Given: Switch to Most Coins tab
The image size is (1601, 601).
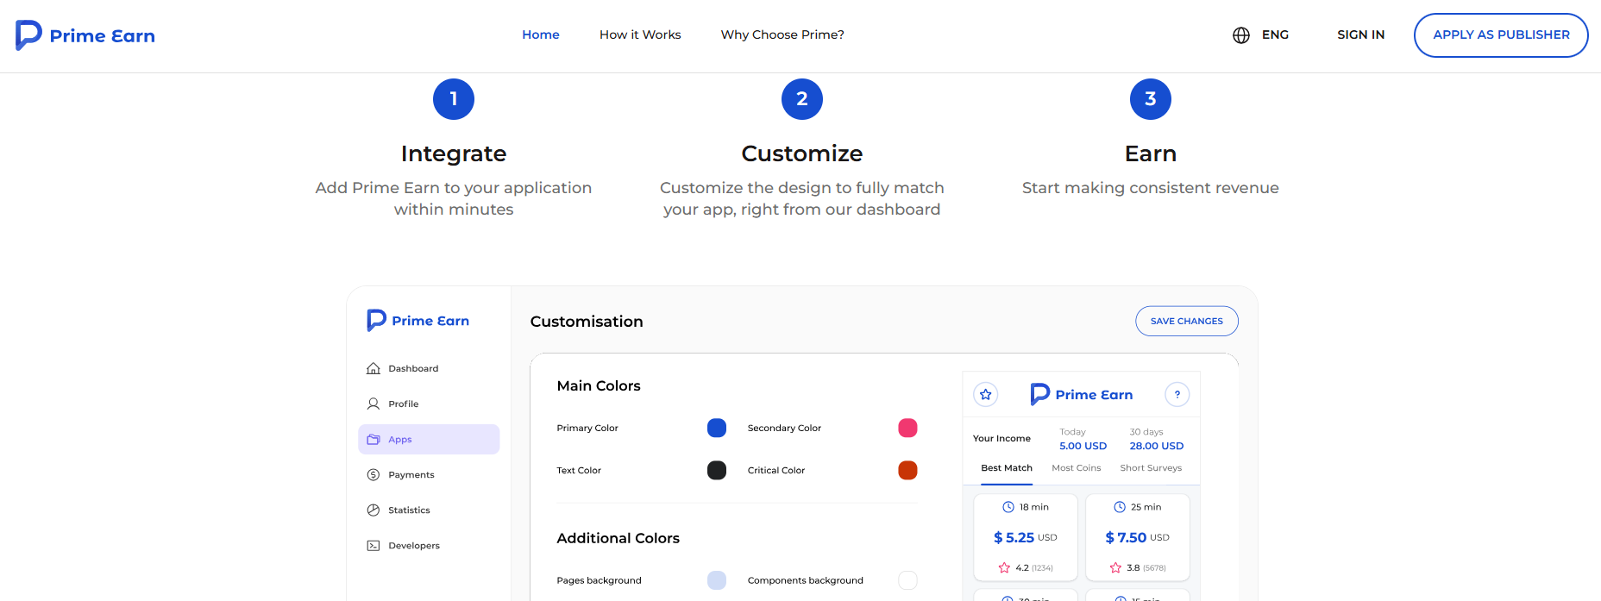Looking at the screenshot, I should click(x=1077, y=468).
